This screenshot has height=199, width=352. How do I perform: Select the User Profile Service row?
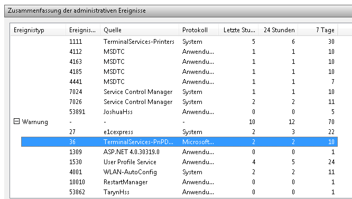[179, 162]
